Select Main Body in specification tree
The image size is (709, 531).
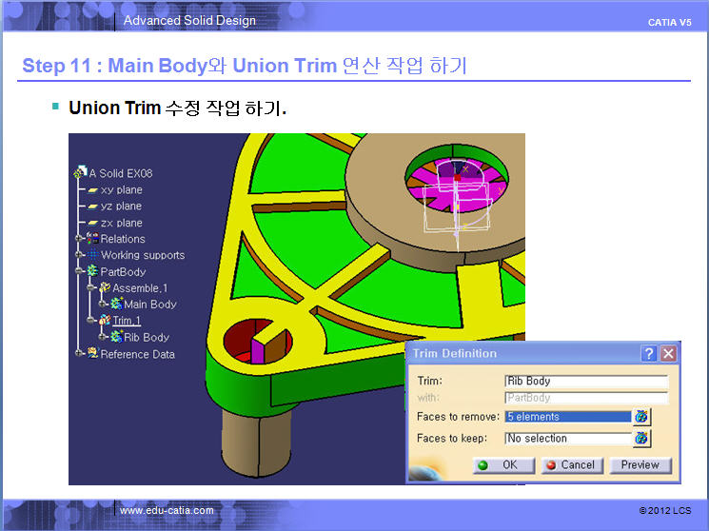click(149, 305)
